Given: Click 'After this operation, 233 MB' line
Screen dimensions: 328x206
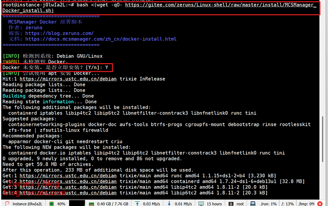Looking at the screenshot, I should 98,170.
